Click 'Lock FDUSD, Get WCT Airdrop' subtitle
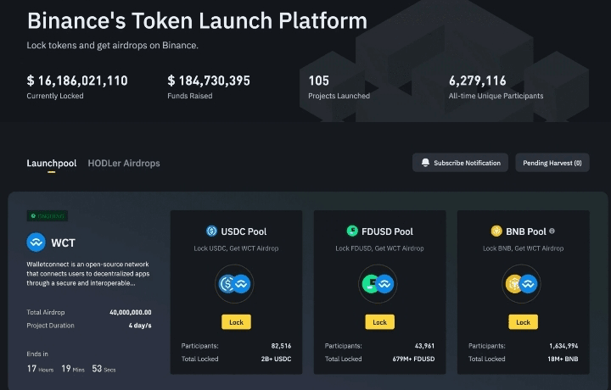Image resolution: width=611 pixels, height=390 pixels. click(379, 248)
